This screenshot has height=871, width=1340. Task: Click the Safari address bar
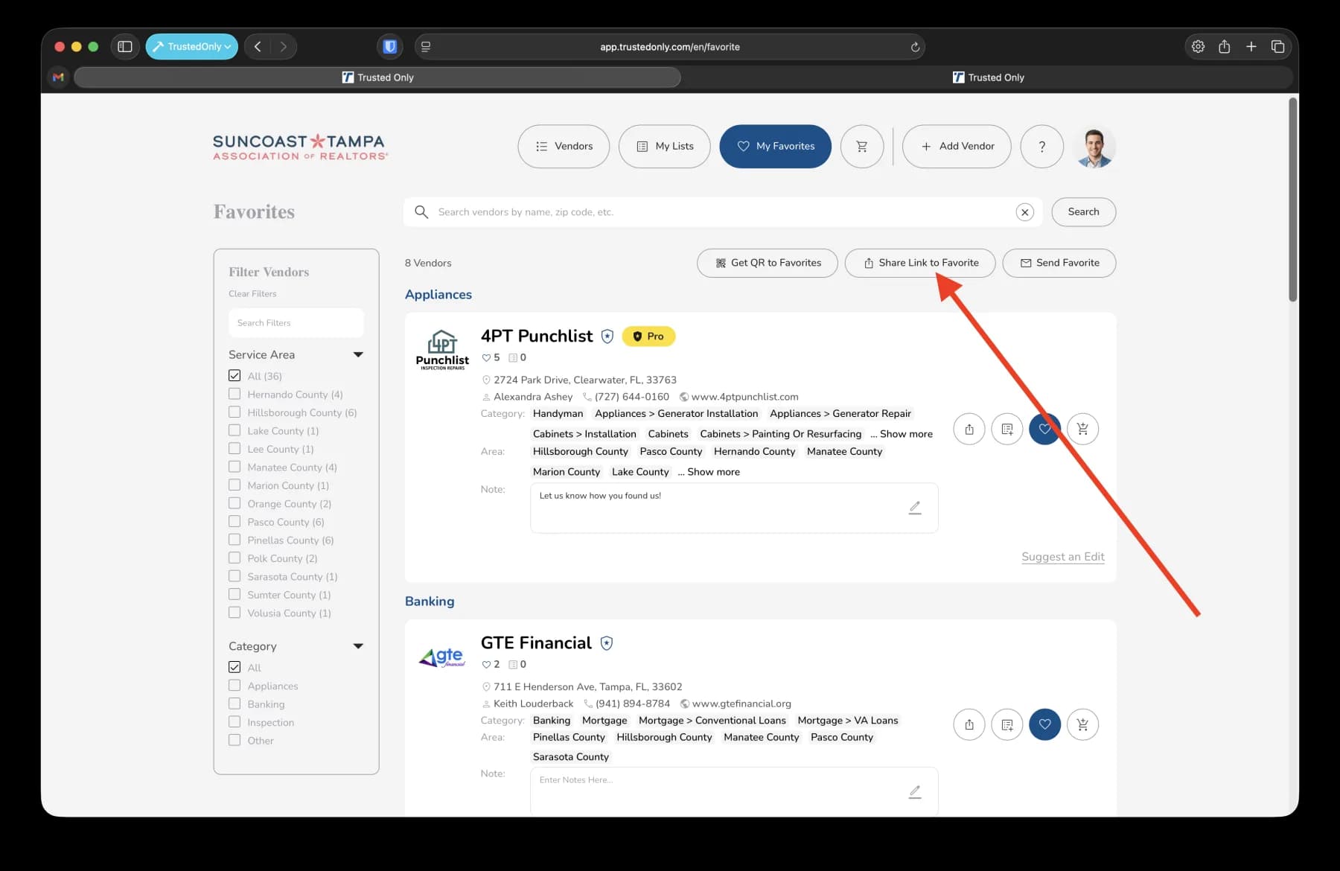point(670,46)
